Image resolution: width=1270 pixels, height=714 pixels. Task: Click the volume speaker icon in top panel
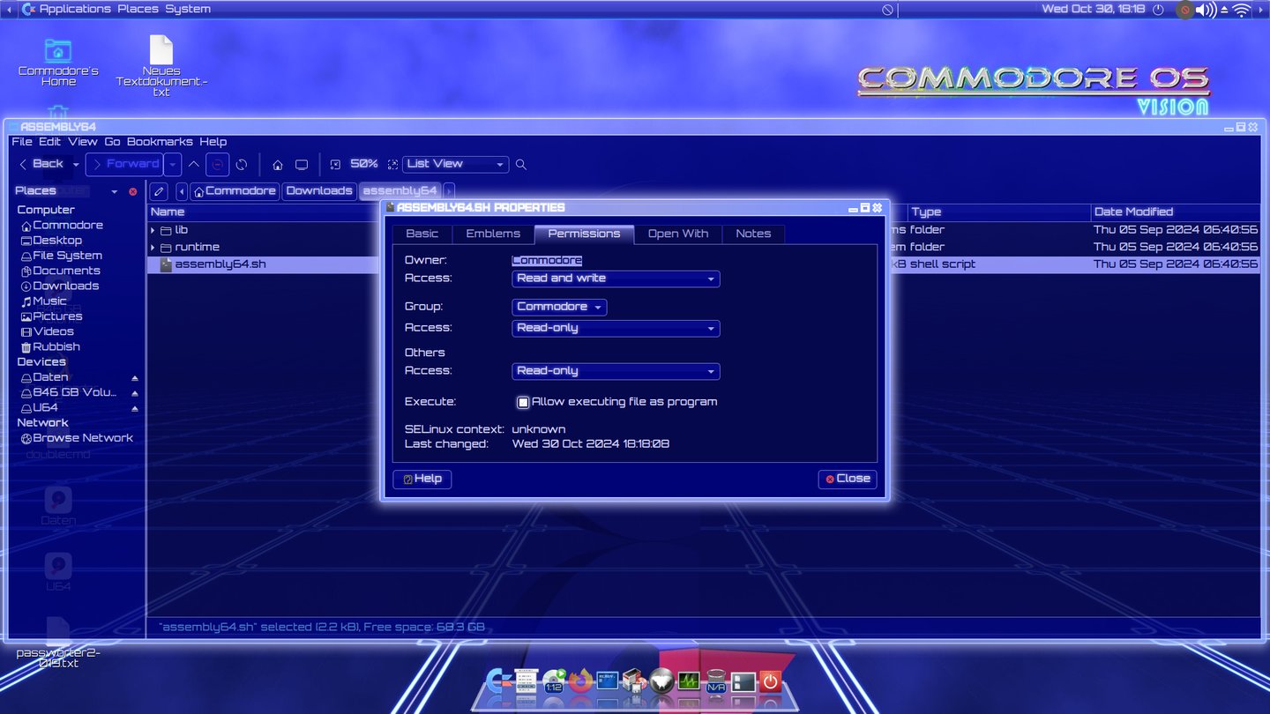click(x=1206, y=10)
